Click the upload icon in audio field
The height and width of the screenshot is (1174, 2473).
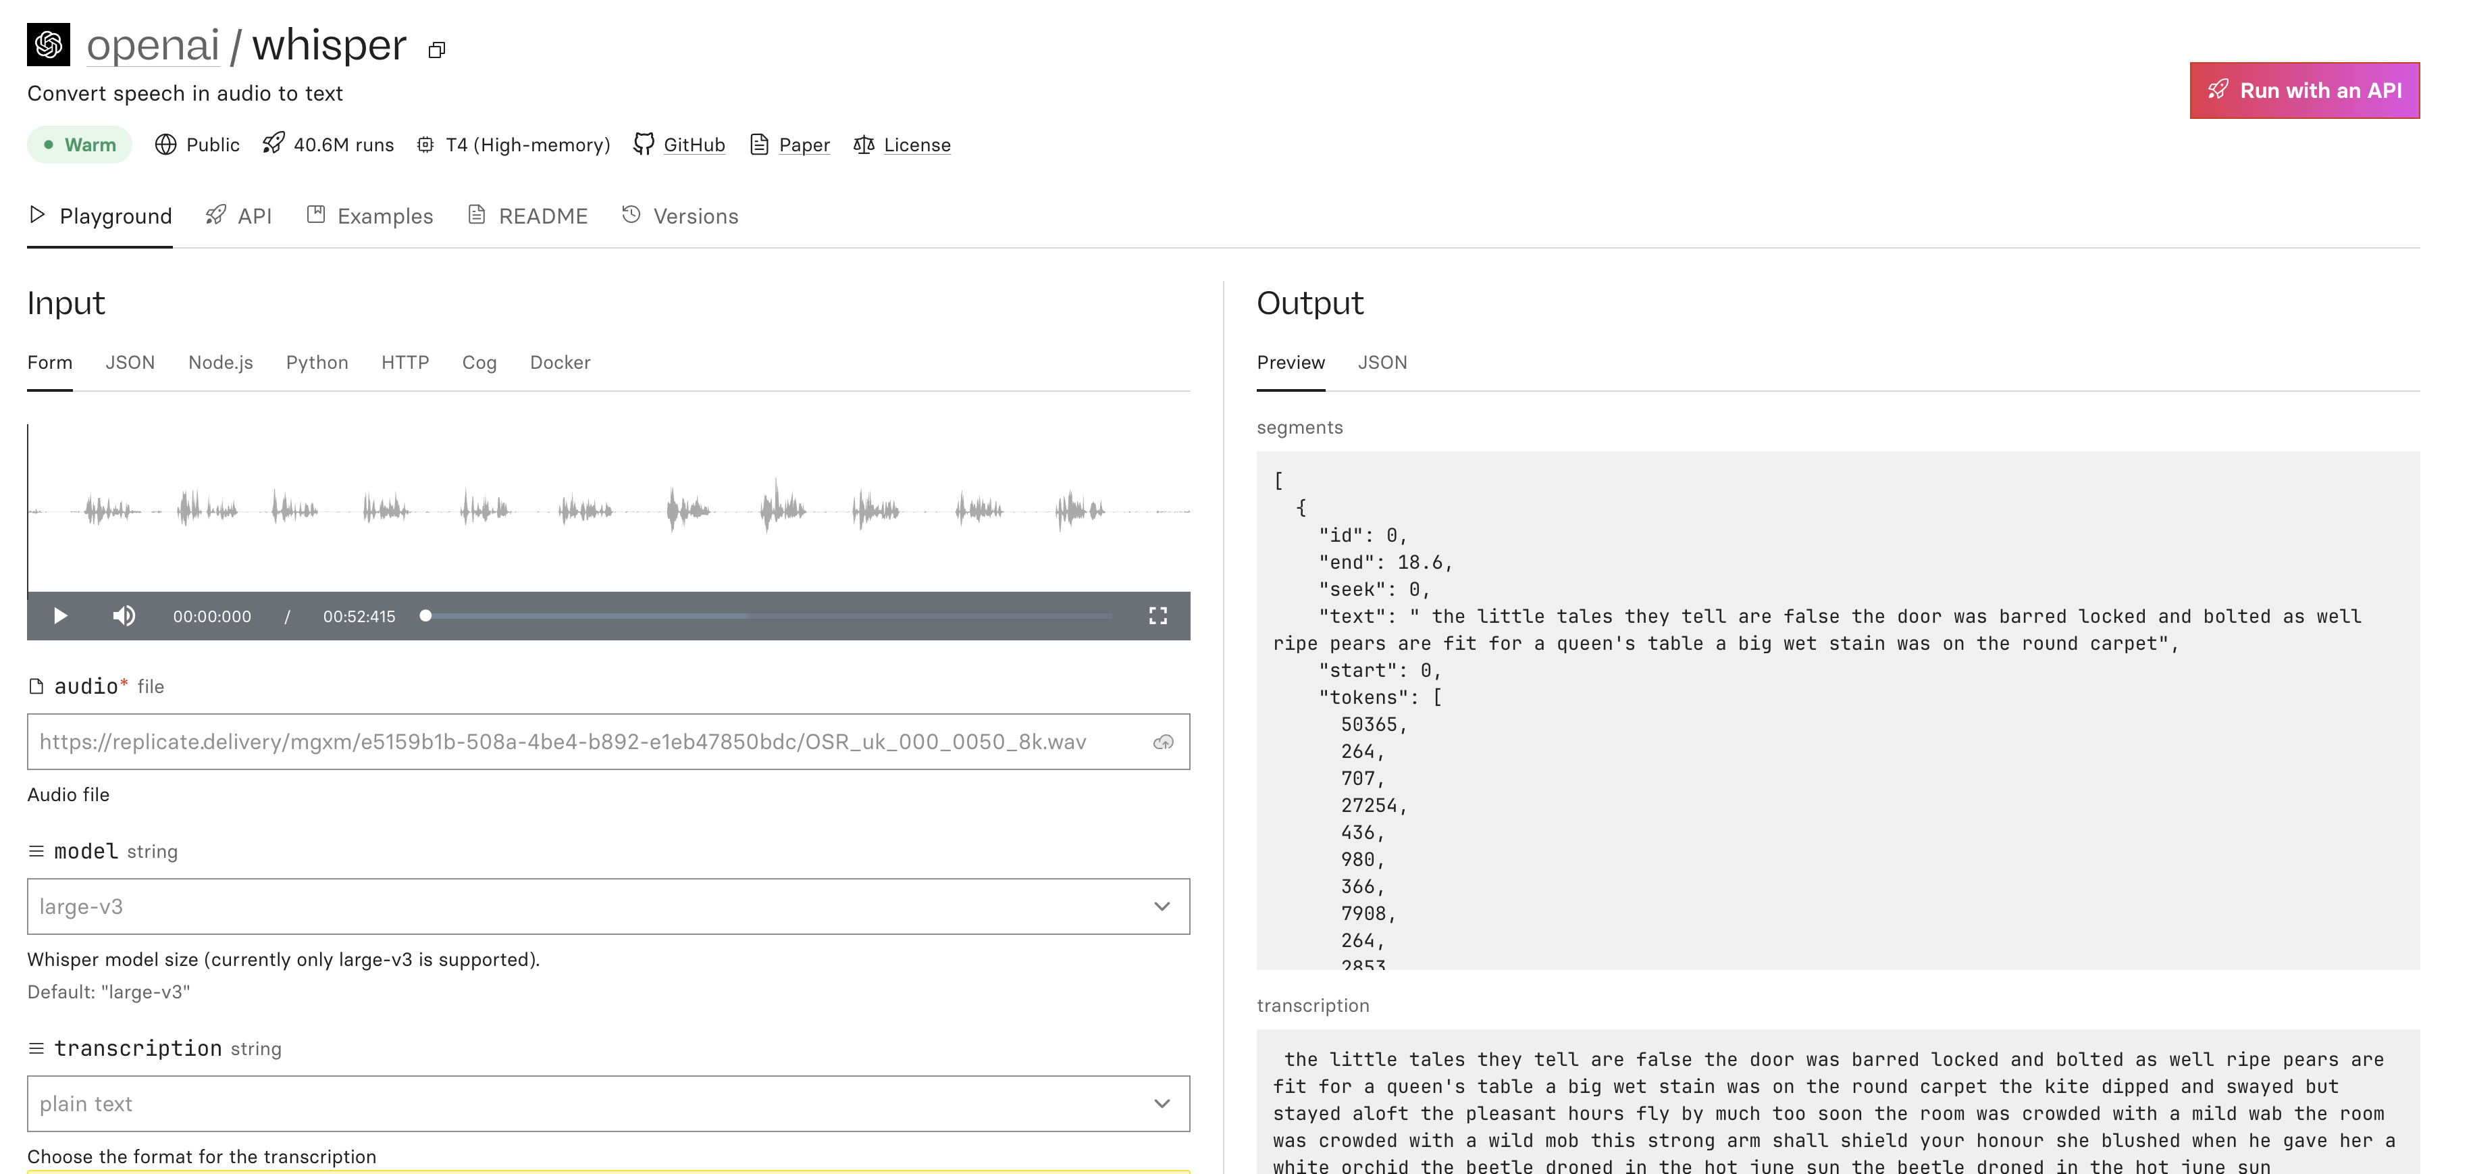[1163, 742]
